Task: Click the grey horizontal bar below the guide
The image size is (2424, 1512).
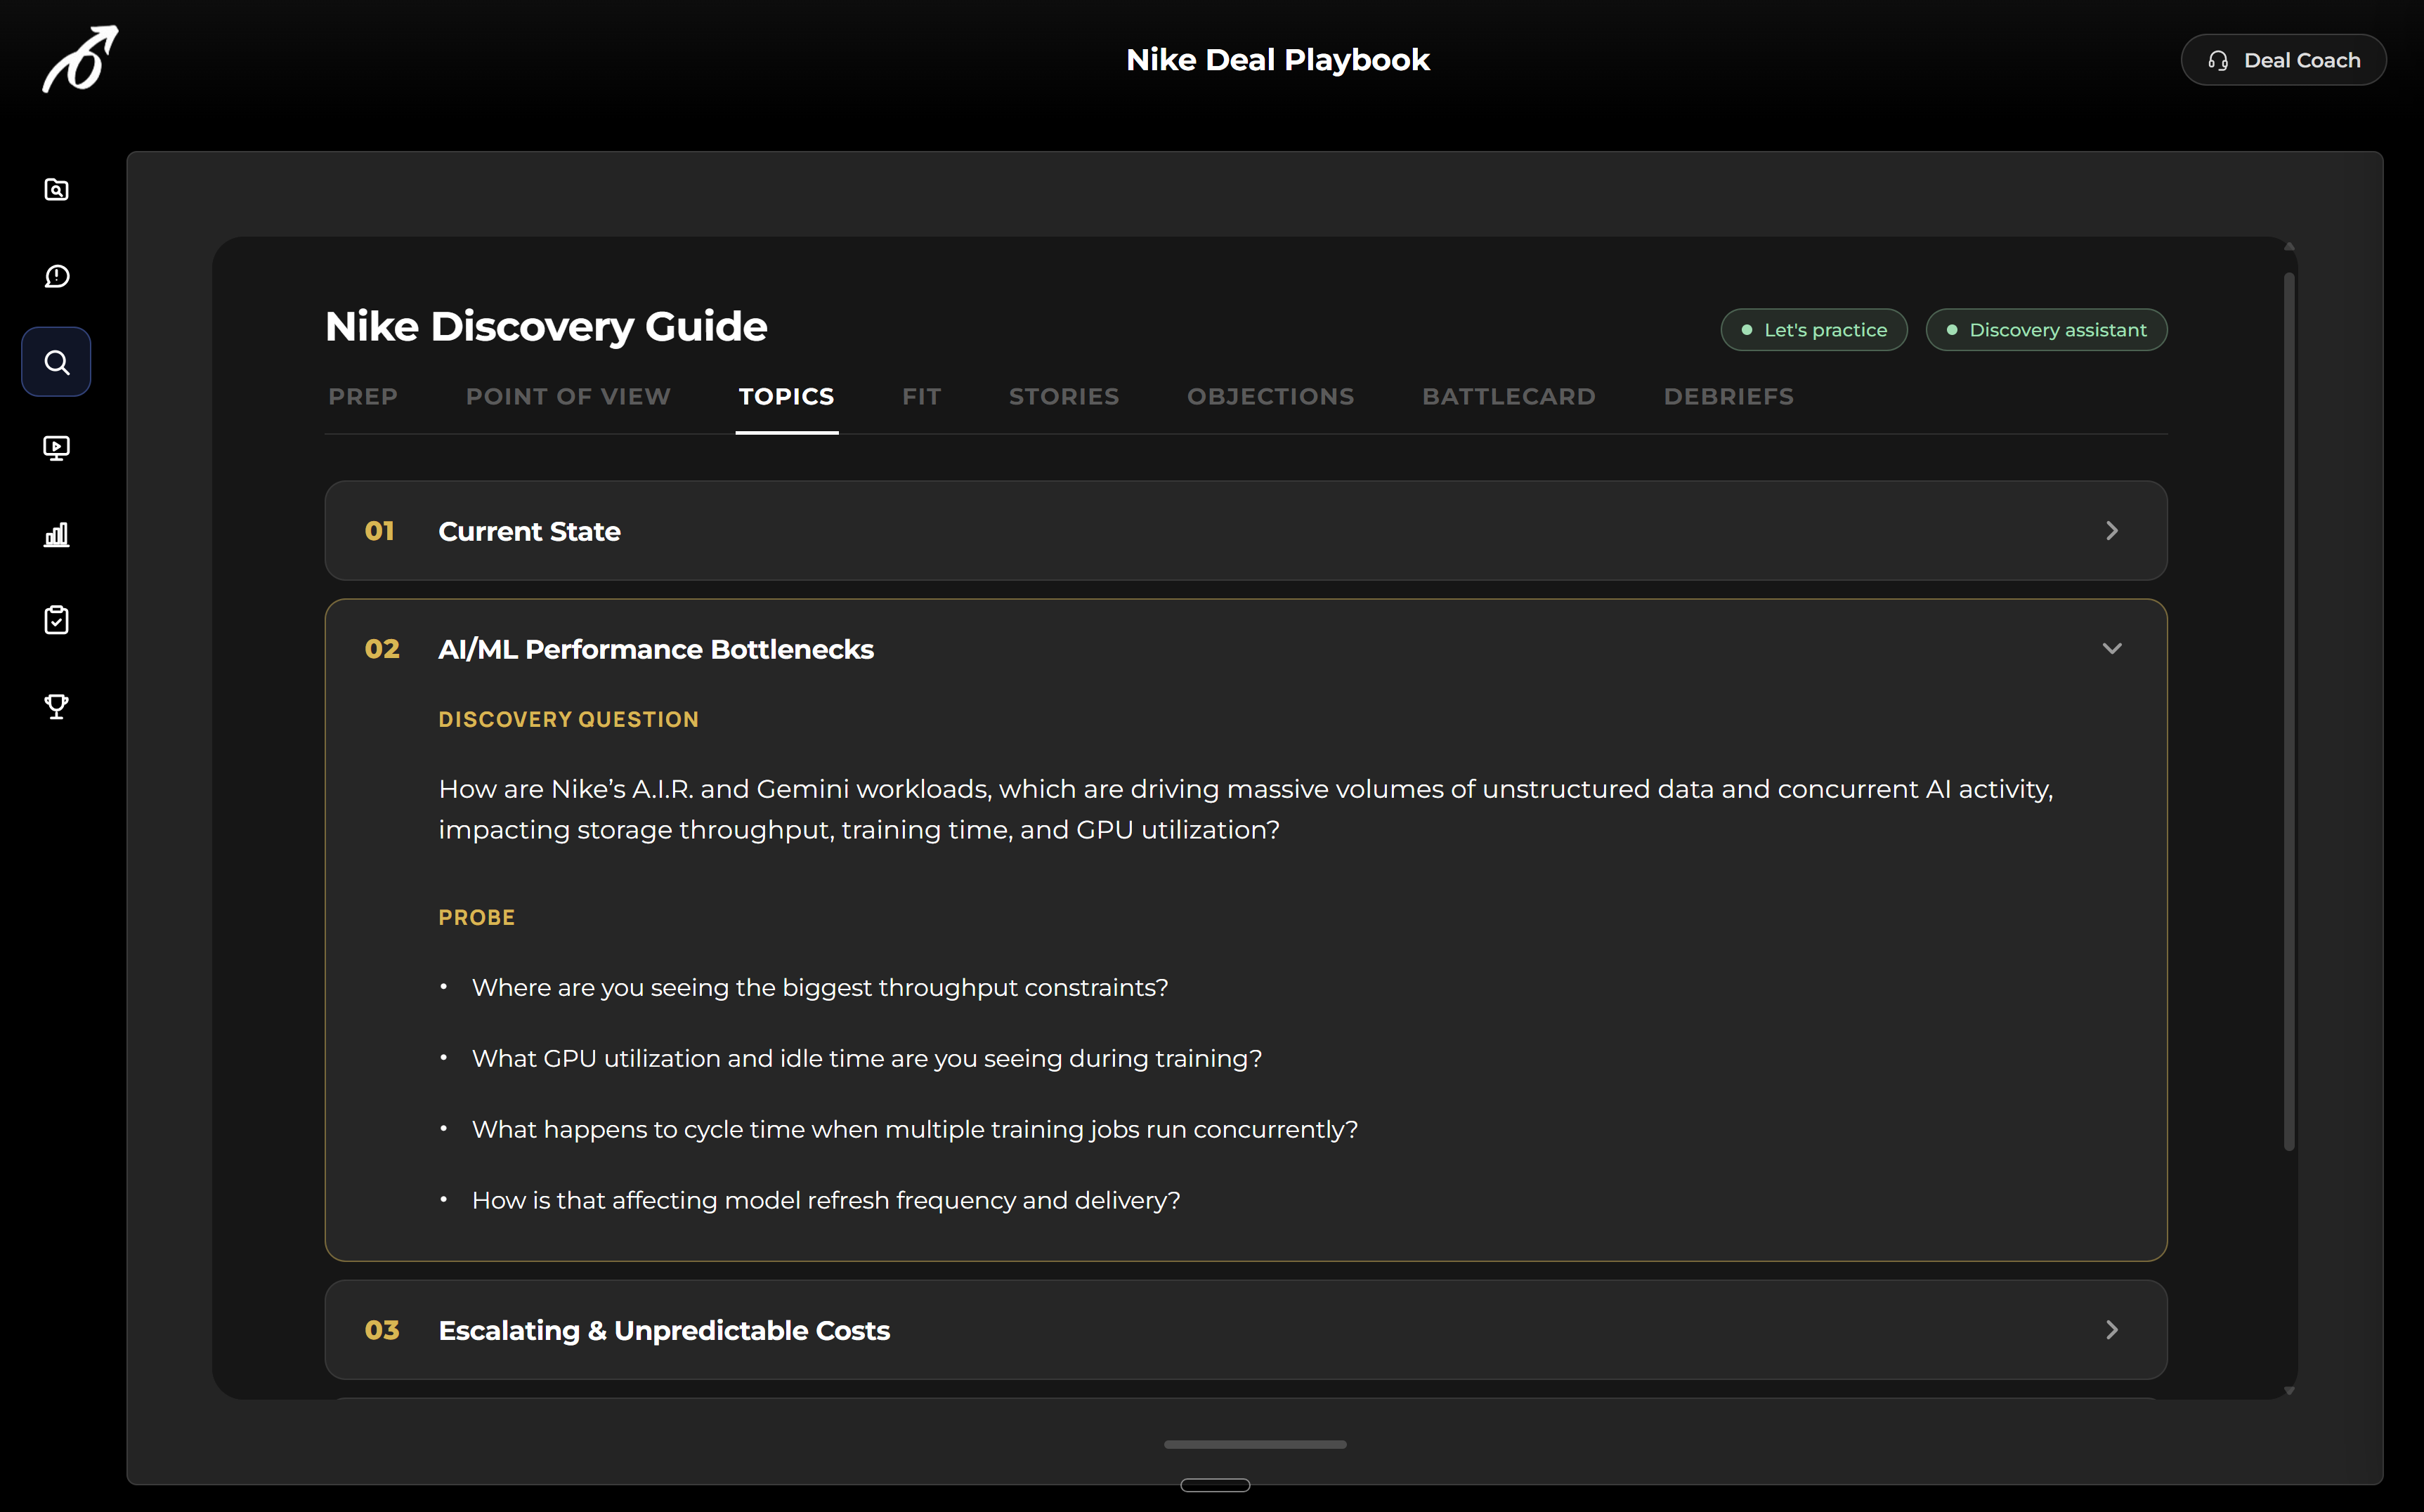Action: coord(1255,1444)
